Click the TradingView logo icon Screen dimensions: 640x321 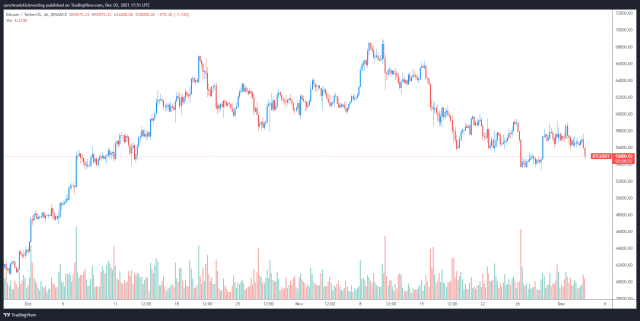[x=7, y=315]
